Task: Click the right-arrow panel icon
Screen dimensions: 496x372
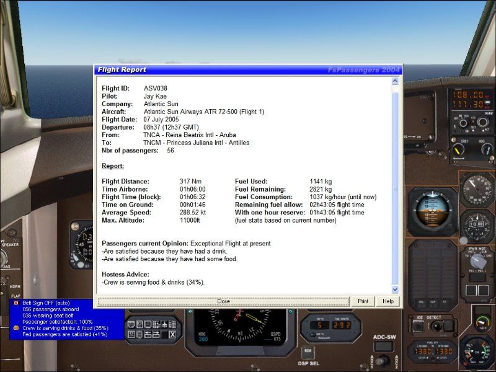Action: (x=156, y=334)
